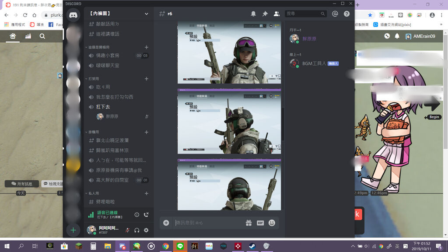
Task: Attach a file with the plus button
Action: (x=166, y=223)
